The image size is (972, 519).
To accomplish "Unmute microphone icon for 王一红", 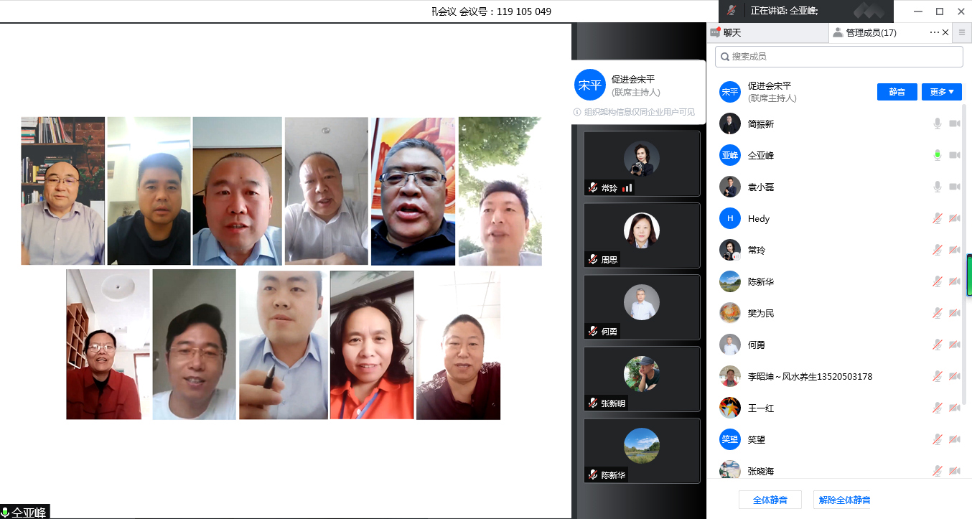I will click(937, 408).
